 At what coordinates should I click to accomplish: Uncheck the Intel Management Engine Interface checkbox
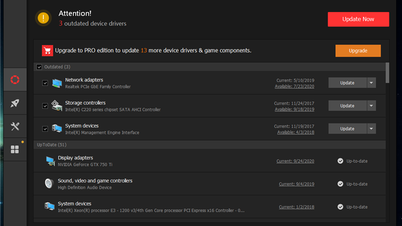(45, 128)
